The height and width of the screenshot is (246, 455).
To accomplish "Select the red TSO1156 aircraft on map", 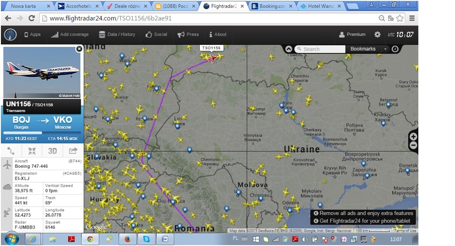I will pyautogui.click(x=213, y=58).
